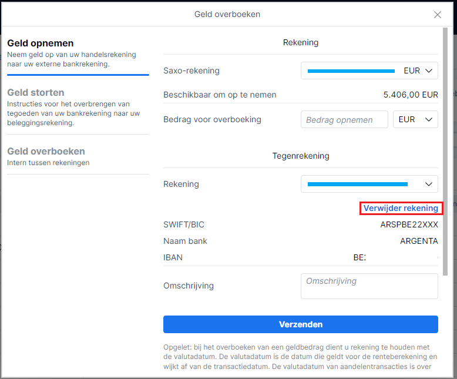Viewport: 457px width, 379px height.
Task: Click the available amount 5.406,00 EUR
Action: 411,95
